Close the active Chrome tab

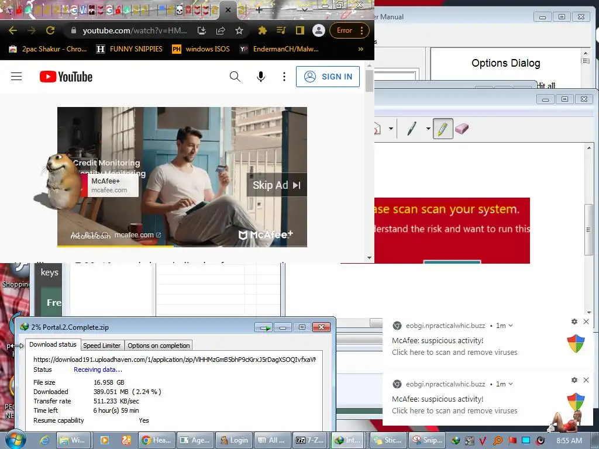228,11
